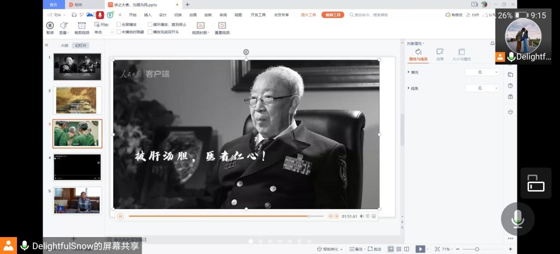
Task: Switch to the 设计 ribbon tab
Action: coord(163,15)
